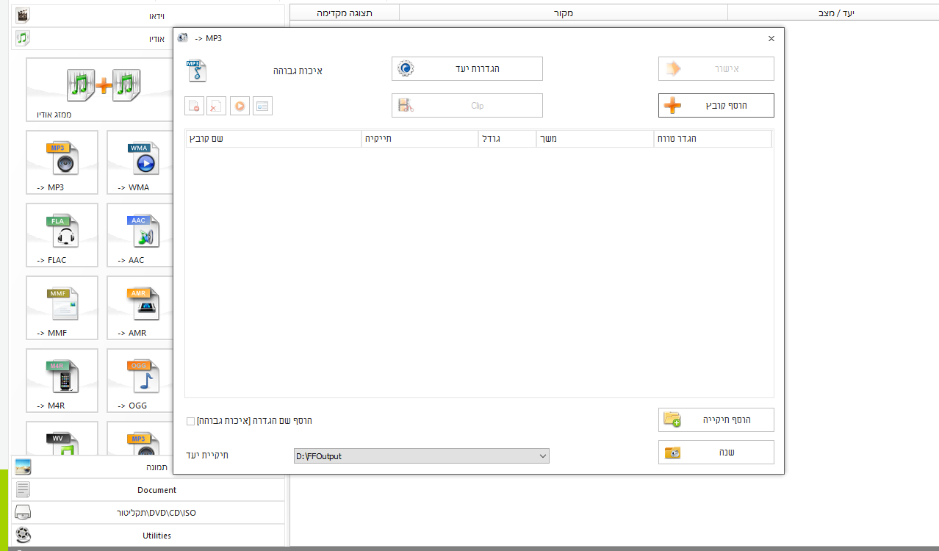The image size is (939, 551).
Task: Click the תיקיית יעד label
Action: (206, 455)
